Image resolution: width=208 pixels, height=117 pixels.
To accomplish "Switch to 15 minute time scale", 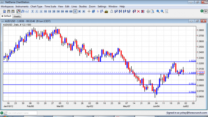I will click(49, 11).
